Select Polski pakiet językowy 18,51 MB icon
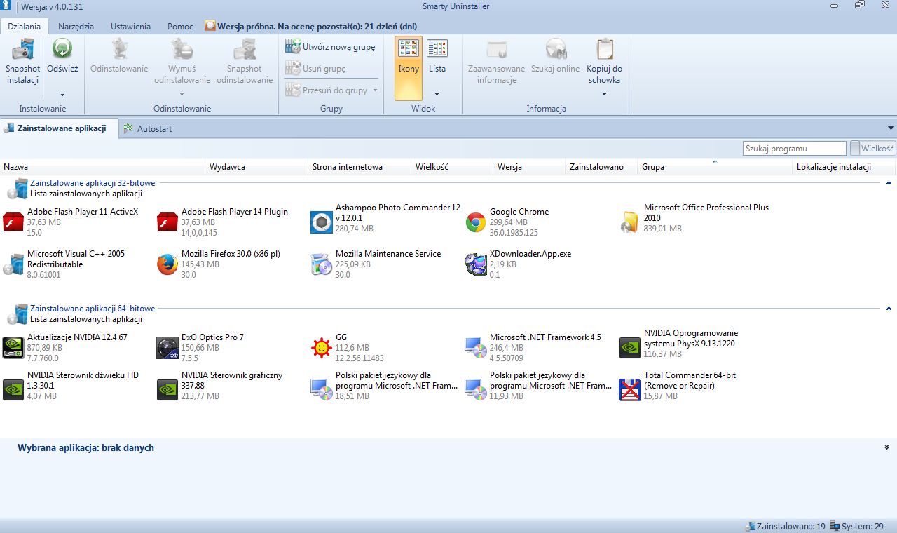This screenshot has height=533, width=897. point(322,389)
